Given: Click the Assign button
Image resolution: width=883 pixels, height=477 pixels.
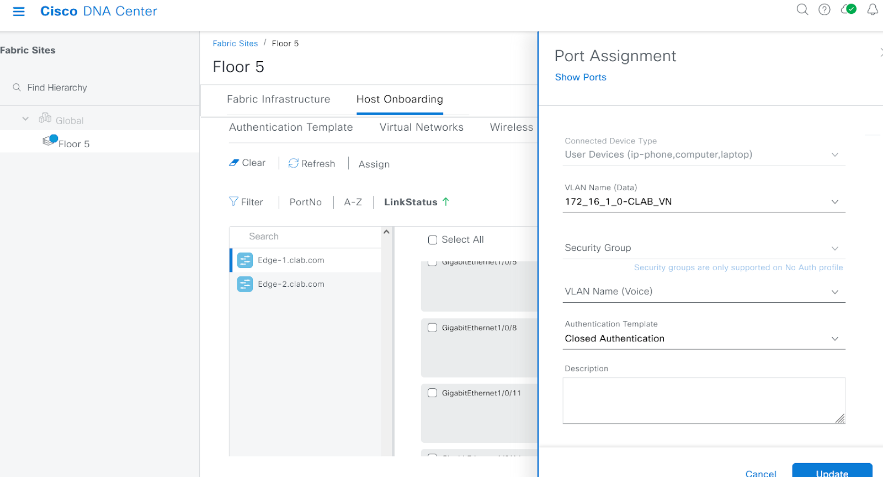Looking at the screenshot, I should coord(374,164).
